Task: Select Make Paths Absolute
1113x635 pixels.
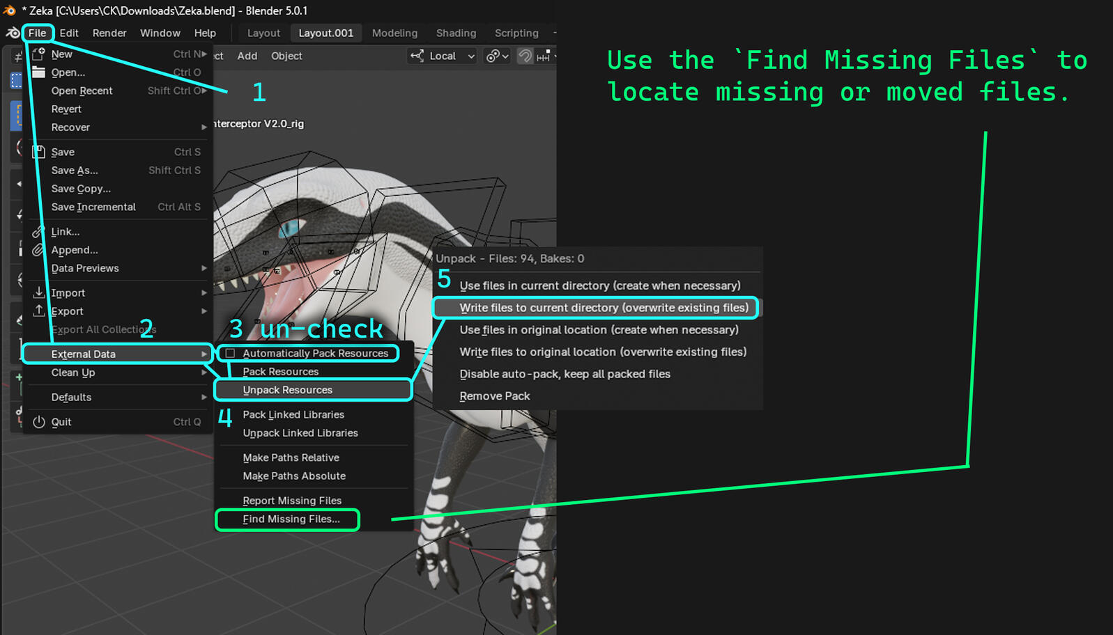Action: (x=294, y=476)
